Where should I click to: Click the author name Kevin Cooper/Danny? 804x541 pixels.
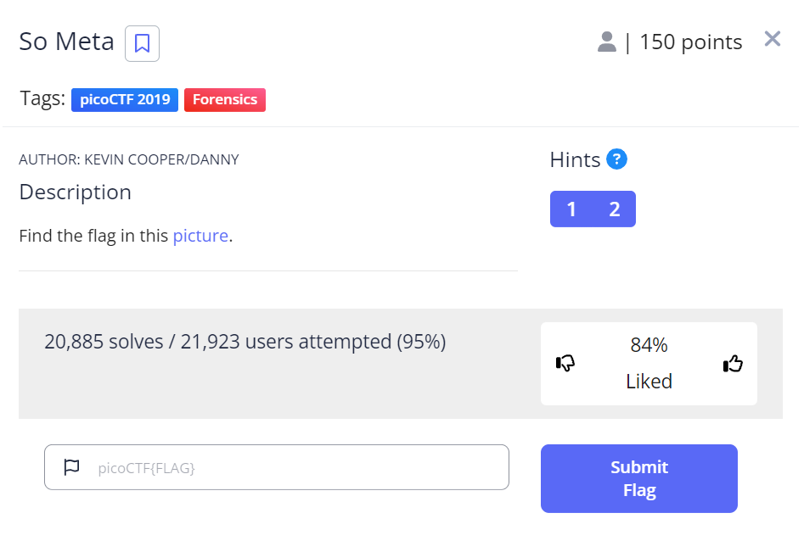[x=129, y=159]
